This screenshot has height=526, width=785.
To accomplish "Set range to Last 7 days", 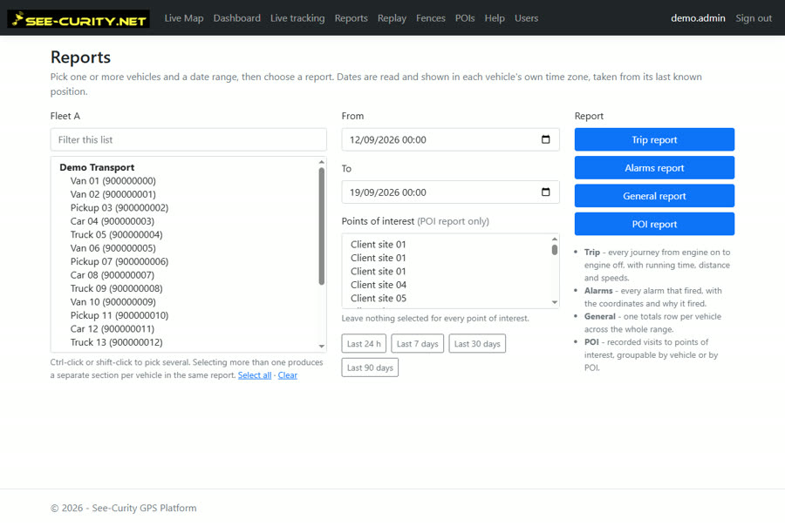I will point(418,343).
